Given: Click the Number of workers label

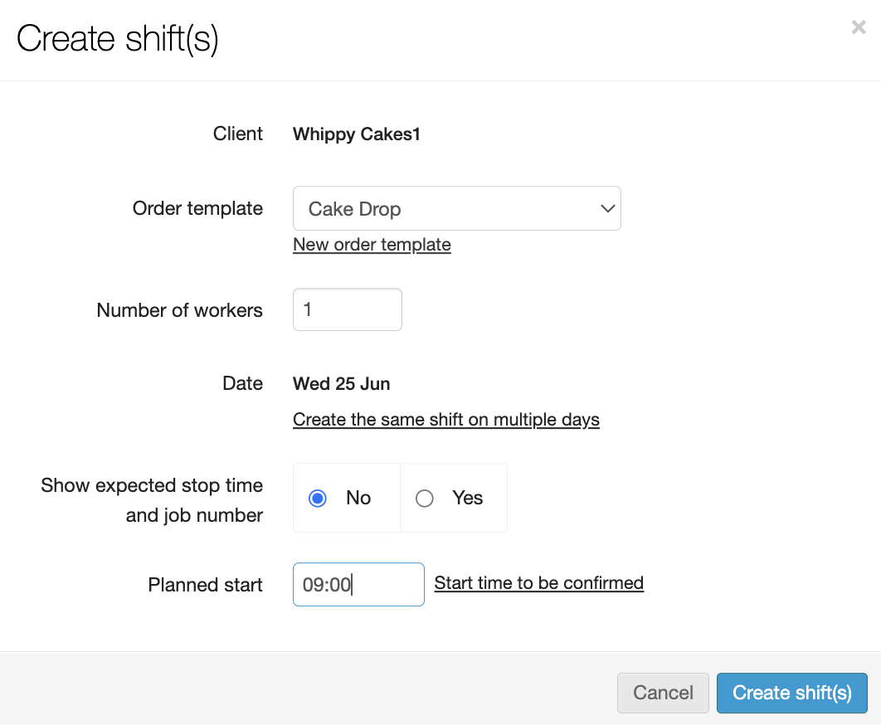Looking at the screenshot, I should [x=179, y=310].
